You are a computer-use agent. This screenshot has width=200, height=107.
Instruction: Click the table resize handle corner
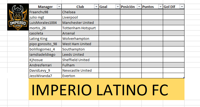[184, 78]
